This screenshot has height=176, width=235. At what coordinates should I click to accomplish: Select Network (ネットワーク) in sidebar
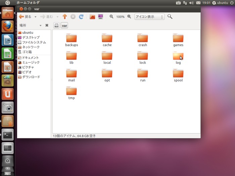(29, 47)
